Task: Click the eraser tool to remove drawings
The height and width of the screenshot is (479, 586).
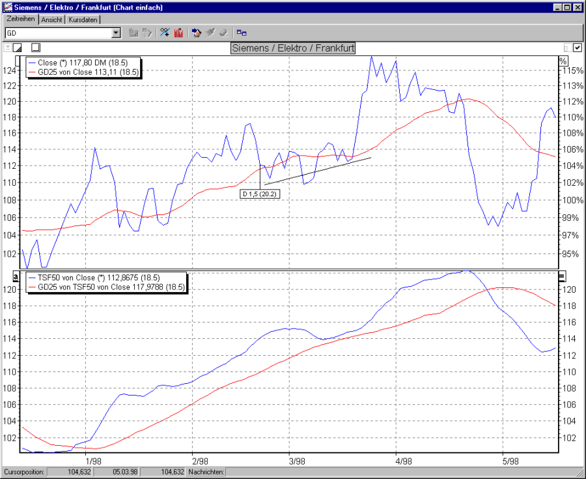Action: pos(225,32)
